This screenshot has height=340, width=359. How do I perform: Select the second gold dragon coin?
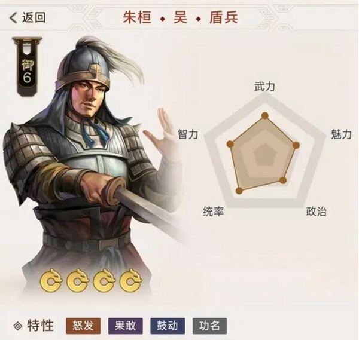(x=78, y=280)
